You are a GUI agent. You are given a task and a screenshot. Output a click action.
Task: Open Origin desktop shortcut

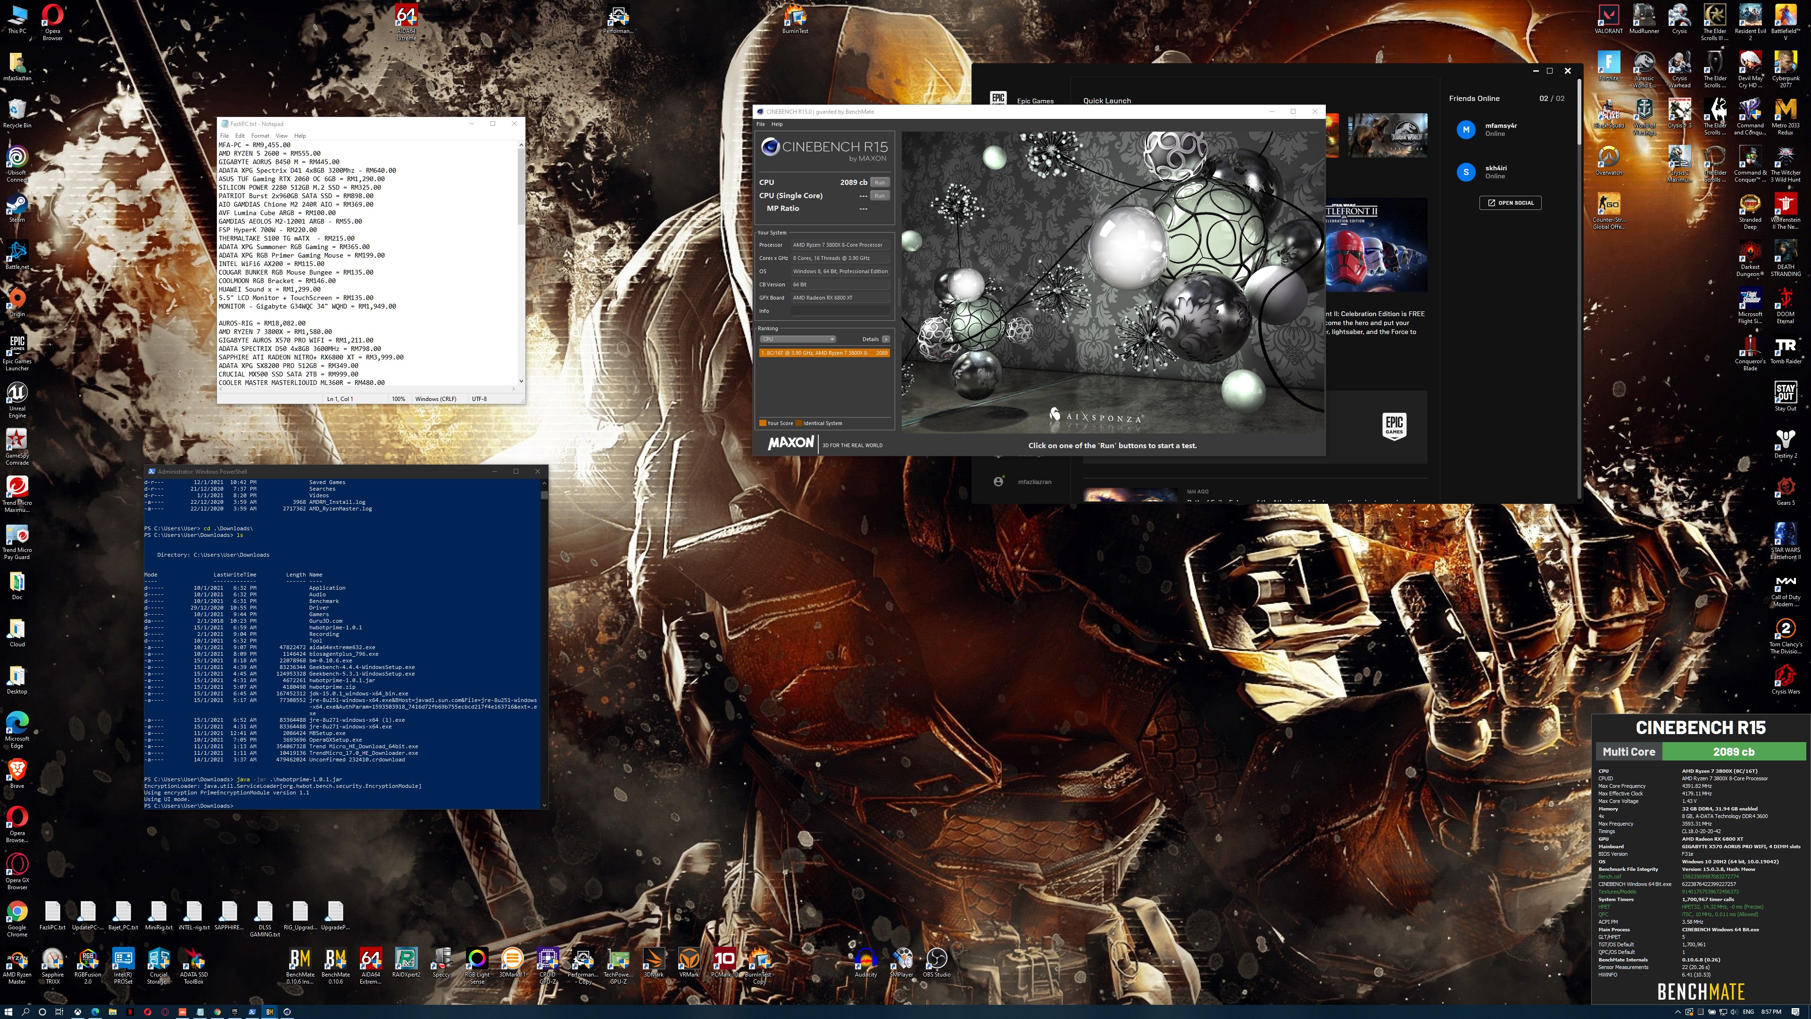point(17,303)
